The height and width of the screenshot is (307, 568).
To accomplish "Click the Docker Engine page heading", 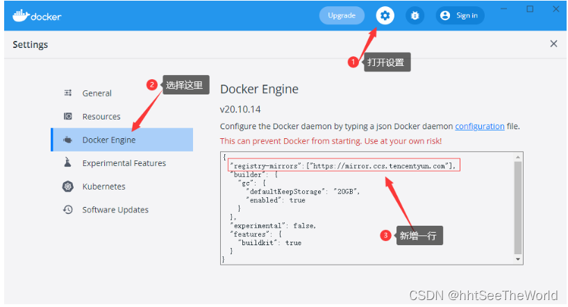I will click(x=260, y=89).
